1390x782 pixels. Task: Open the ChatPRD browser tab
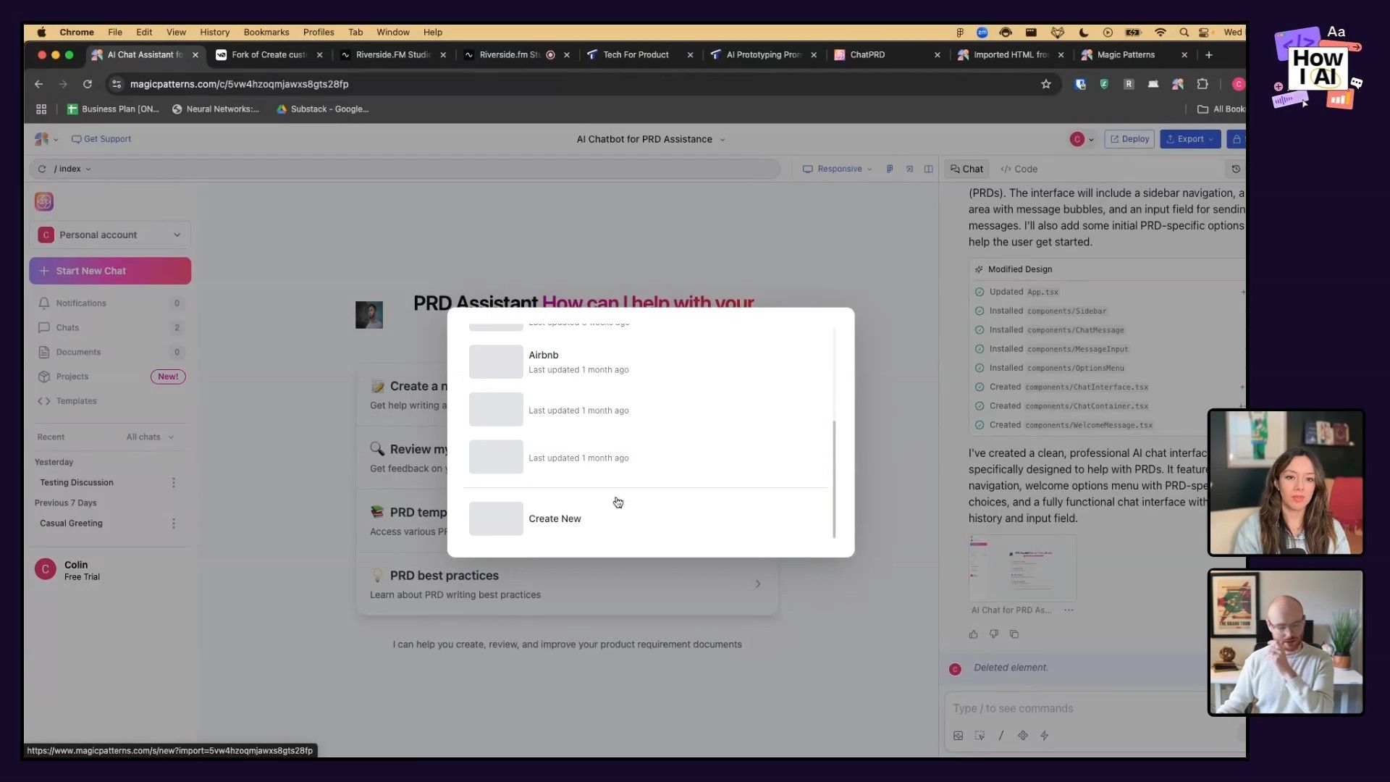pyautogui.click(x=886, y=55)
